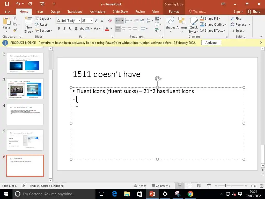The width and height of the screenshot is (265, 199).
Task: Toggle Bold formatting
Action: 59,29
